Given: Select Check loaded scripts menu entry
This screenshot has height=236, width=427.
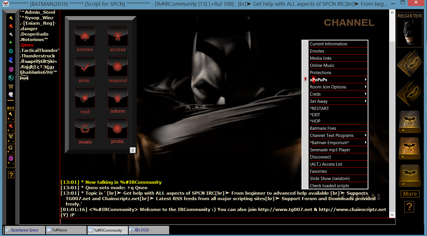Looking at the screenshot, I should point(338,185).
